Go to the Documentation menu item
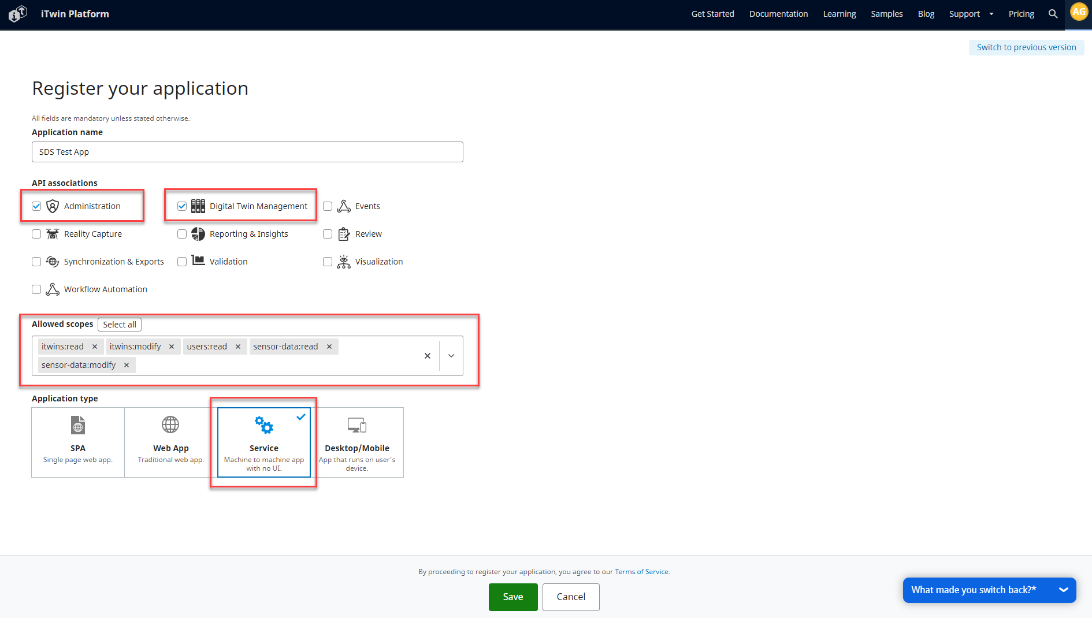The width and height of the screenshot is (1092, 618). [778, 14]
